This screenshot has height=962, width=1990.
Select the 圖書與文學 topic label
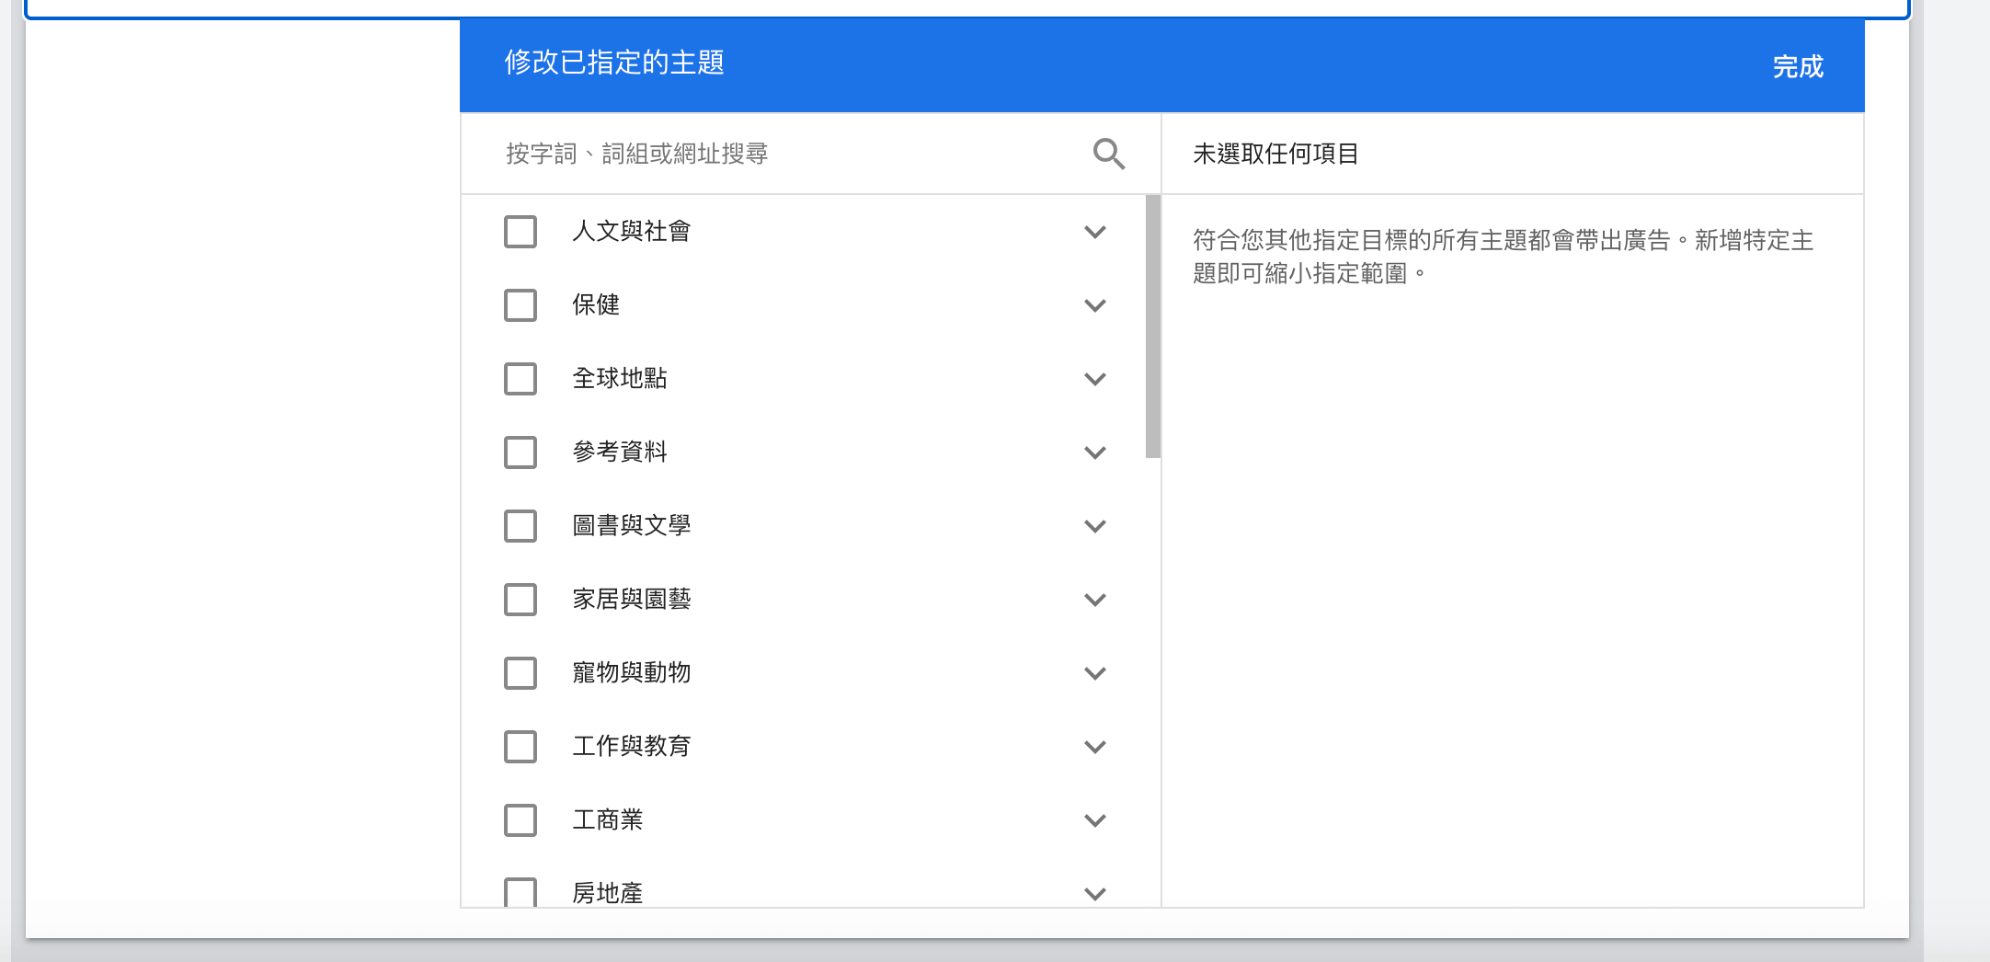click(631, 526)
